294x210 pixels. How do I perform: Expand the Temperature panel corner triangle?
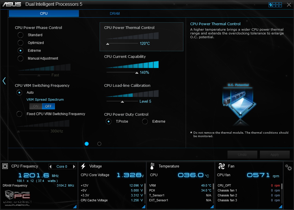tap(212, 207)
